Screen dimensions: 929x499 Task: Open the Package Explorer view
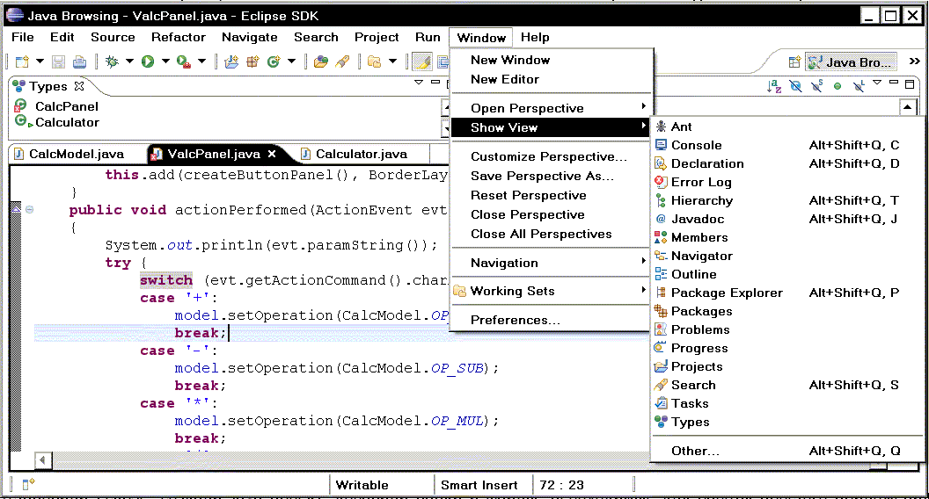(x=787, y=293)
